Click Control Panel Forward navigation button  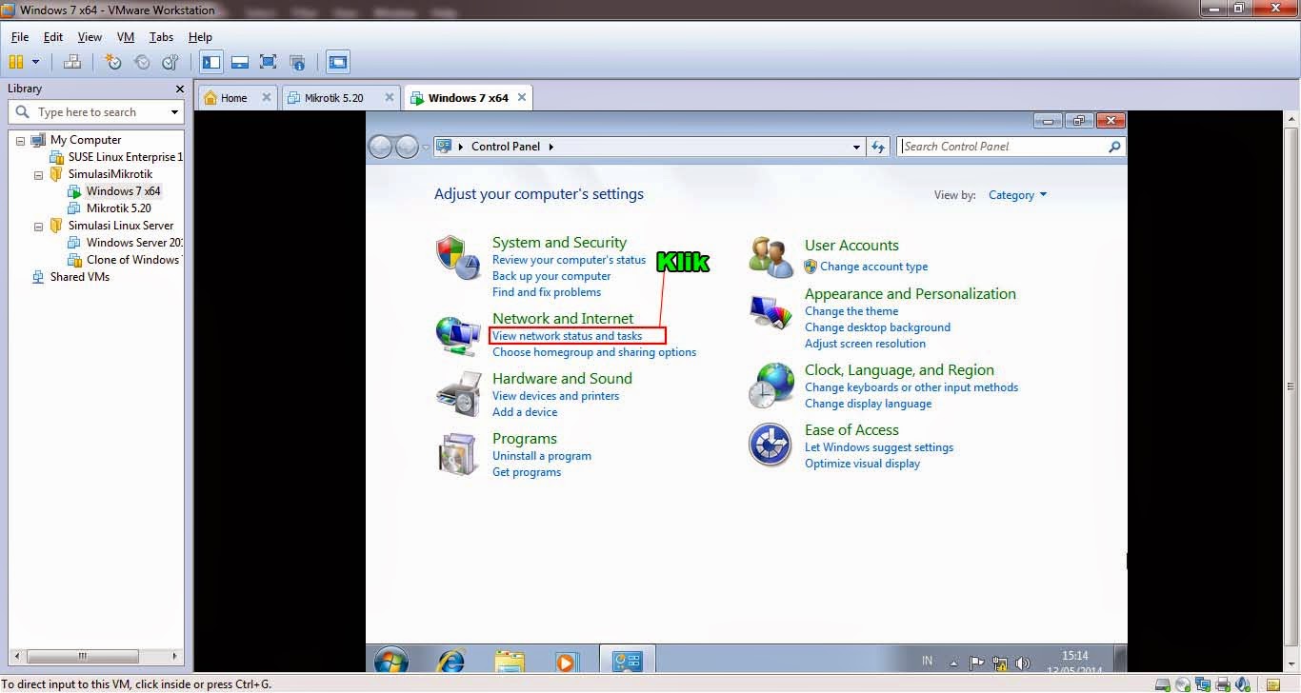pyautogui.click(x=407, y=147)
